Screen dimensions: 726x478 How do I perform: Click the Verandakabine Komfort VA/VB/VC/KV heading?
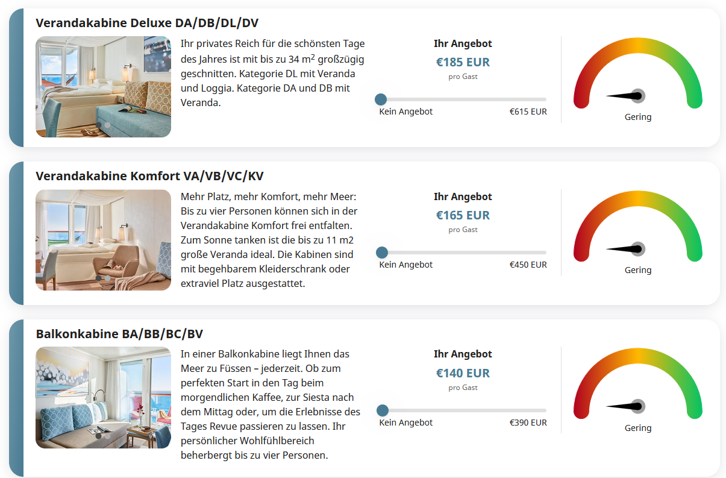pos(149,176)
